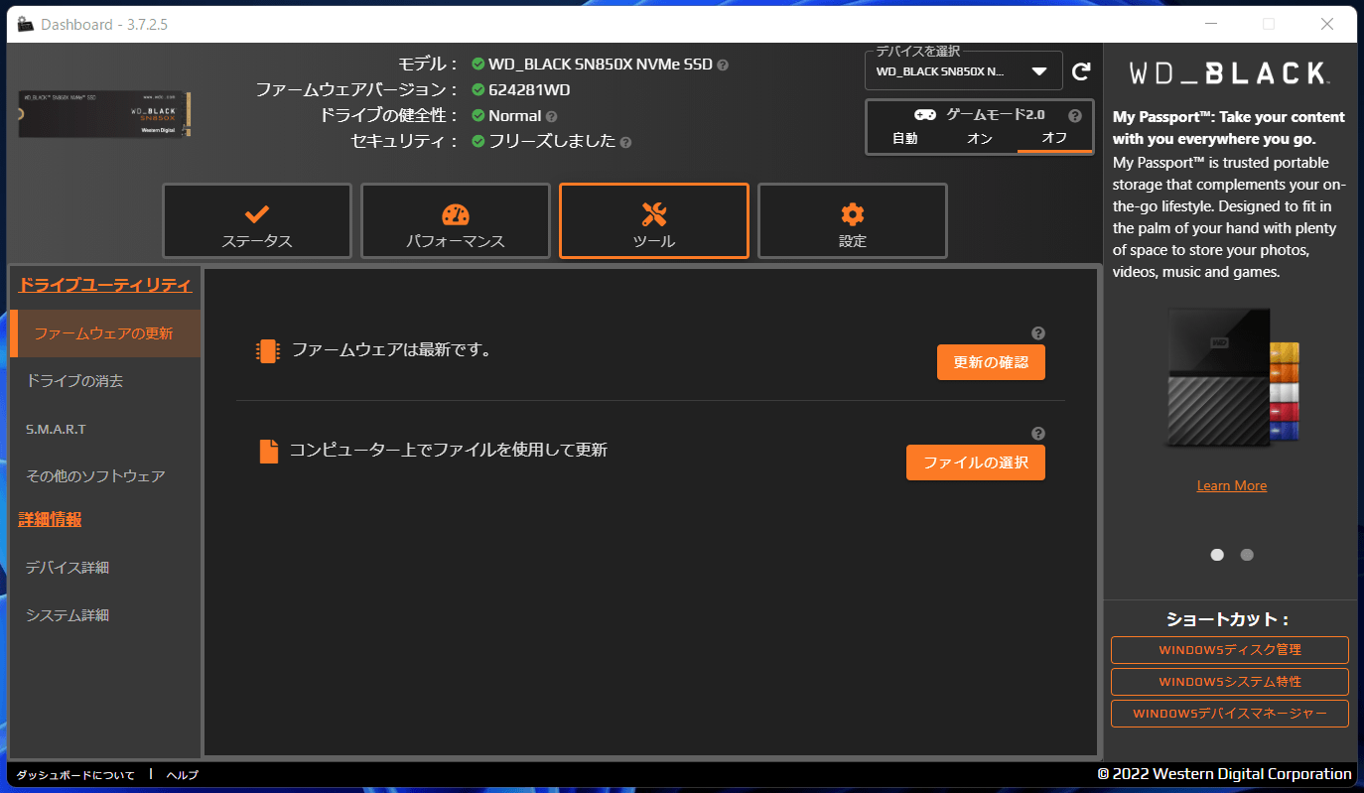Click help icon for ゲームモード2.0
1364x793 pixels.
click(1075, 115)
